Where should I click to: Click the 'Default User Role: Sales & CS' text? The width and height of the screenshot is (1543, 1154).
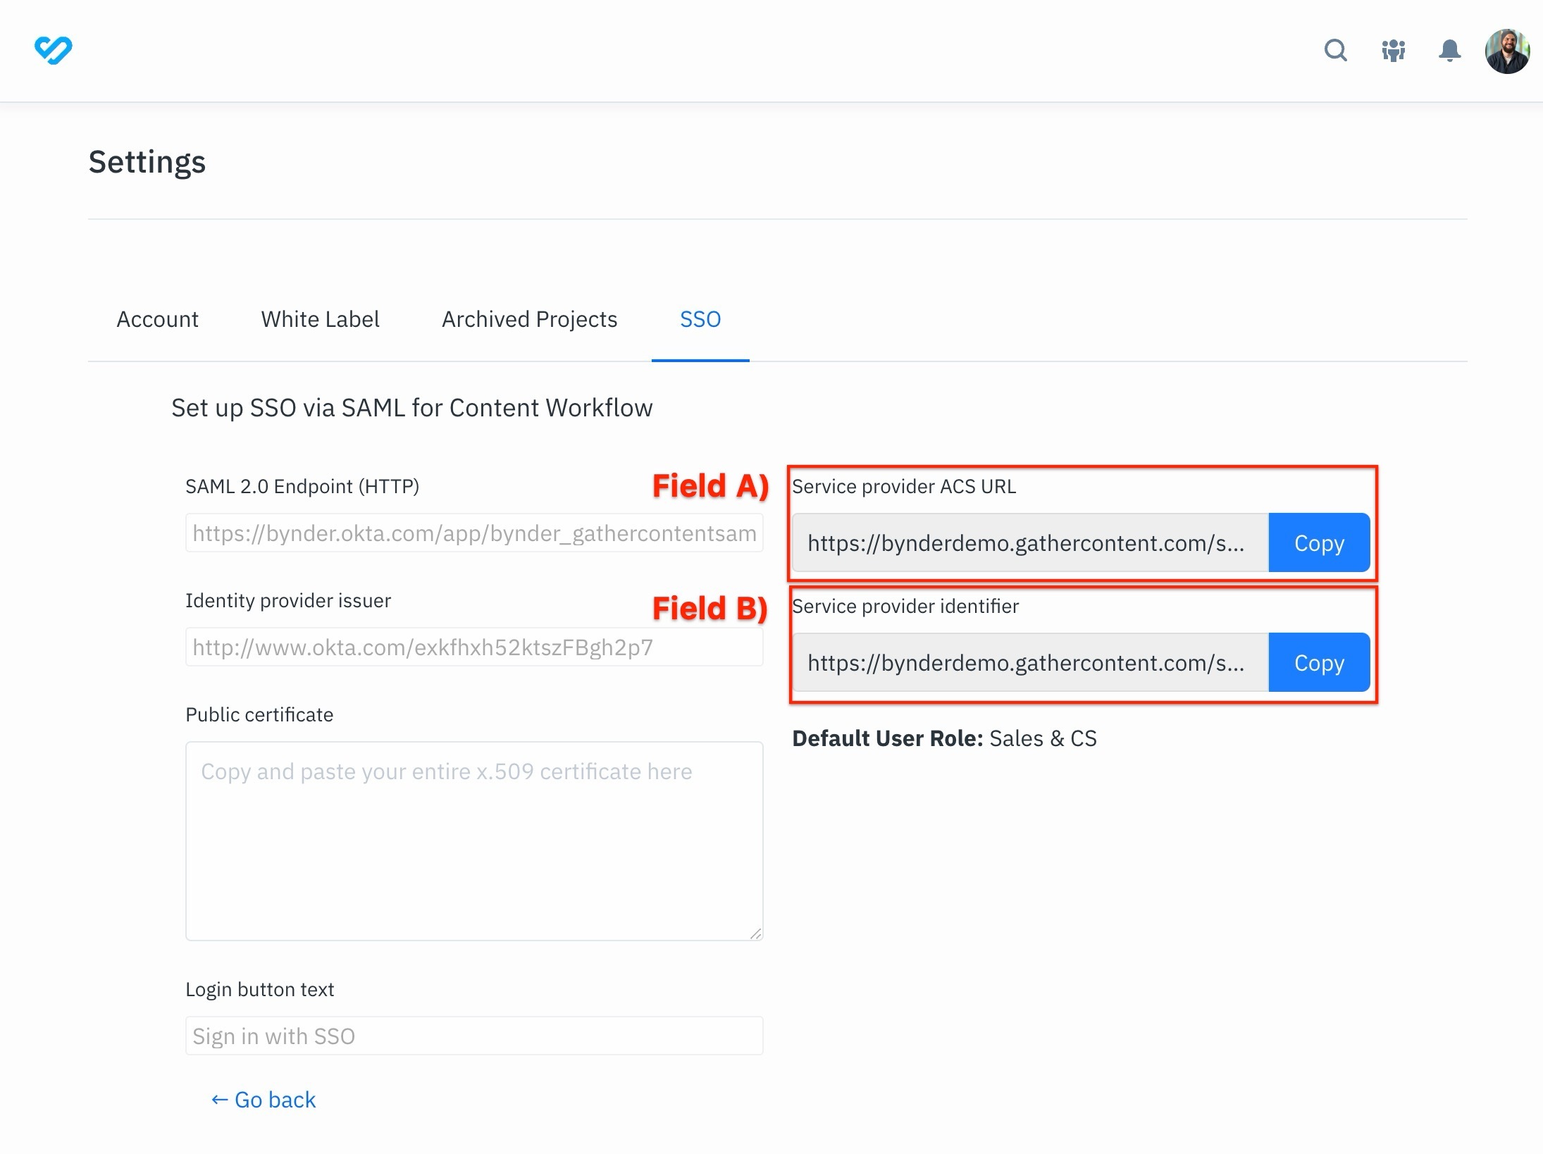pos(944,738)
